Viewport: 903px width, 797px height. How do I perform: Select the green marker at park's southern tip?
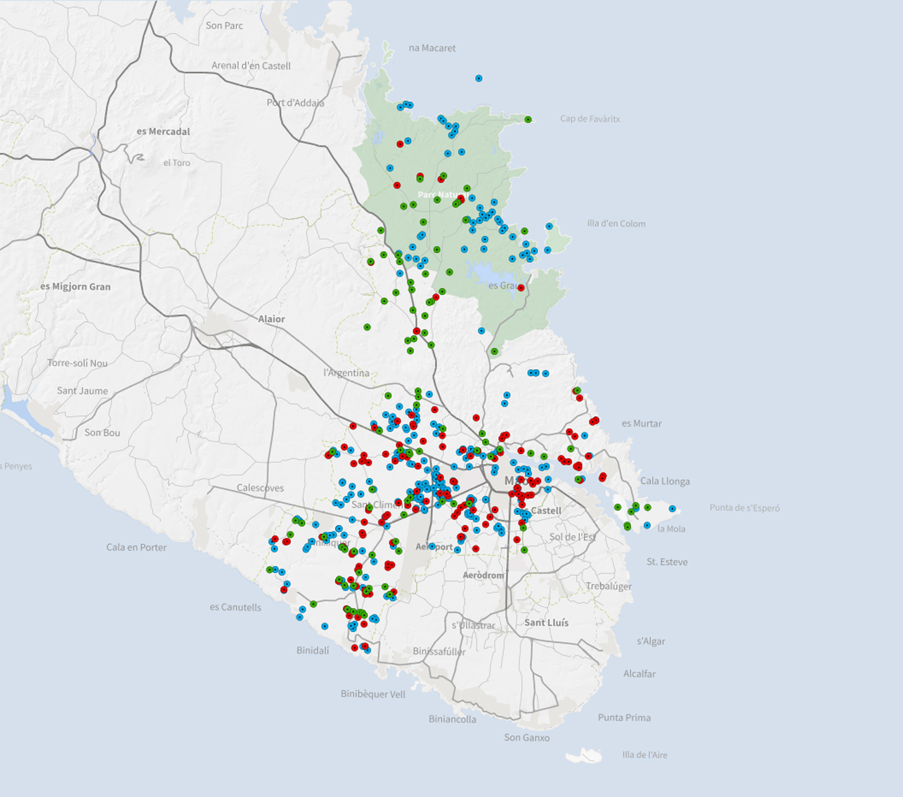click(494, 351)
